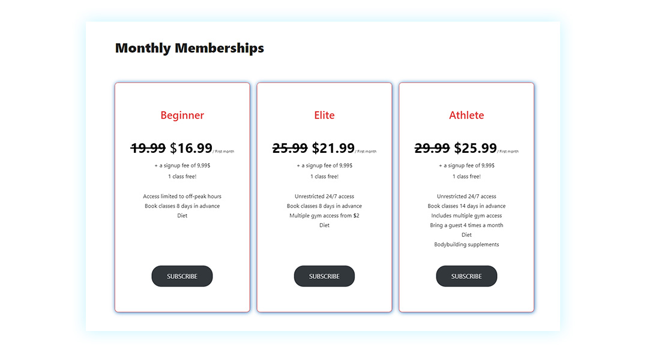The image size is (664, 355).
Task: Click the Beginner plan Subscribe button
Action: pyautogui.click(x=182, y=276)
